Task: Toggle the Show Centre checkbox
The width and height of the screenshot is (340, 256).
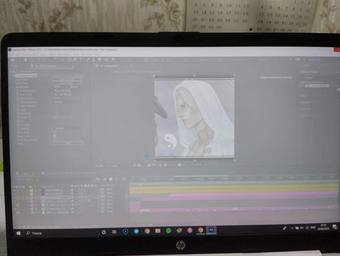Action: (x=55, y=136)
